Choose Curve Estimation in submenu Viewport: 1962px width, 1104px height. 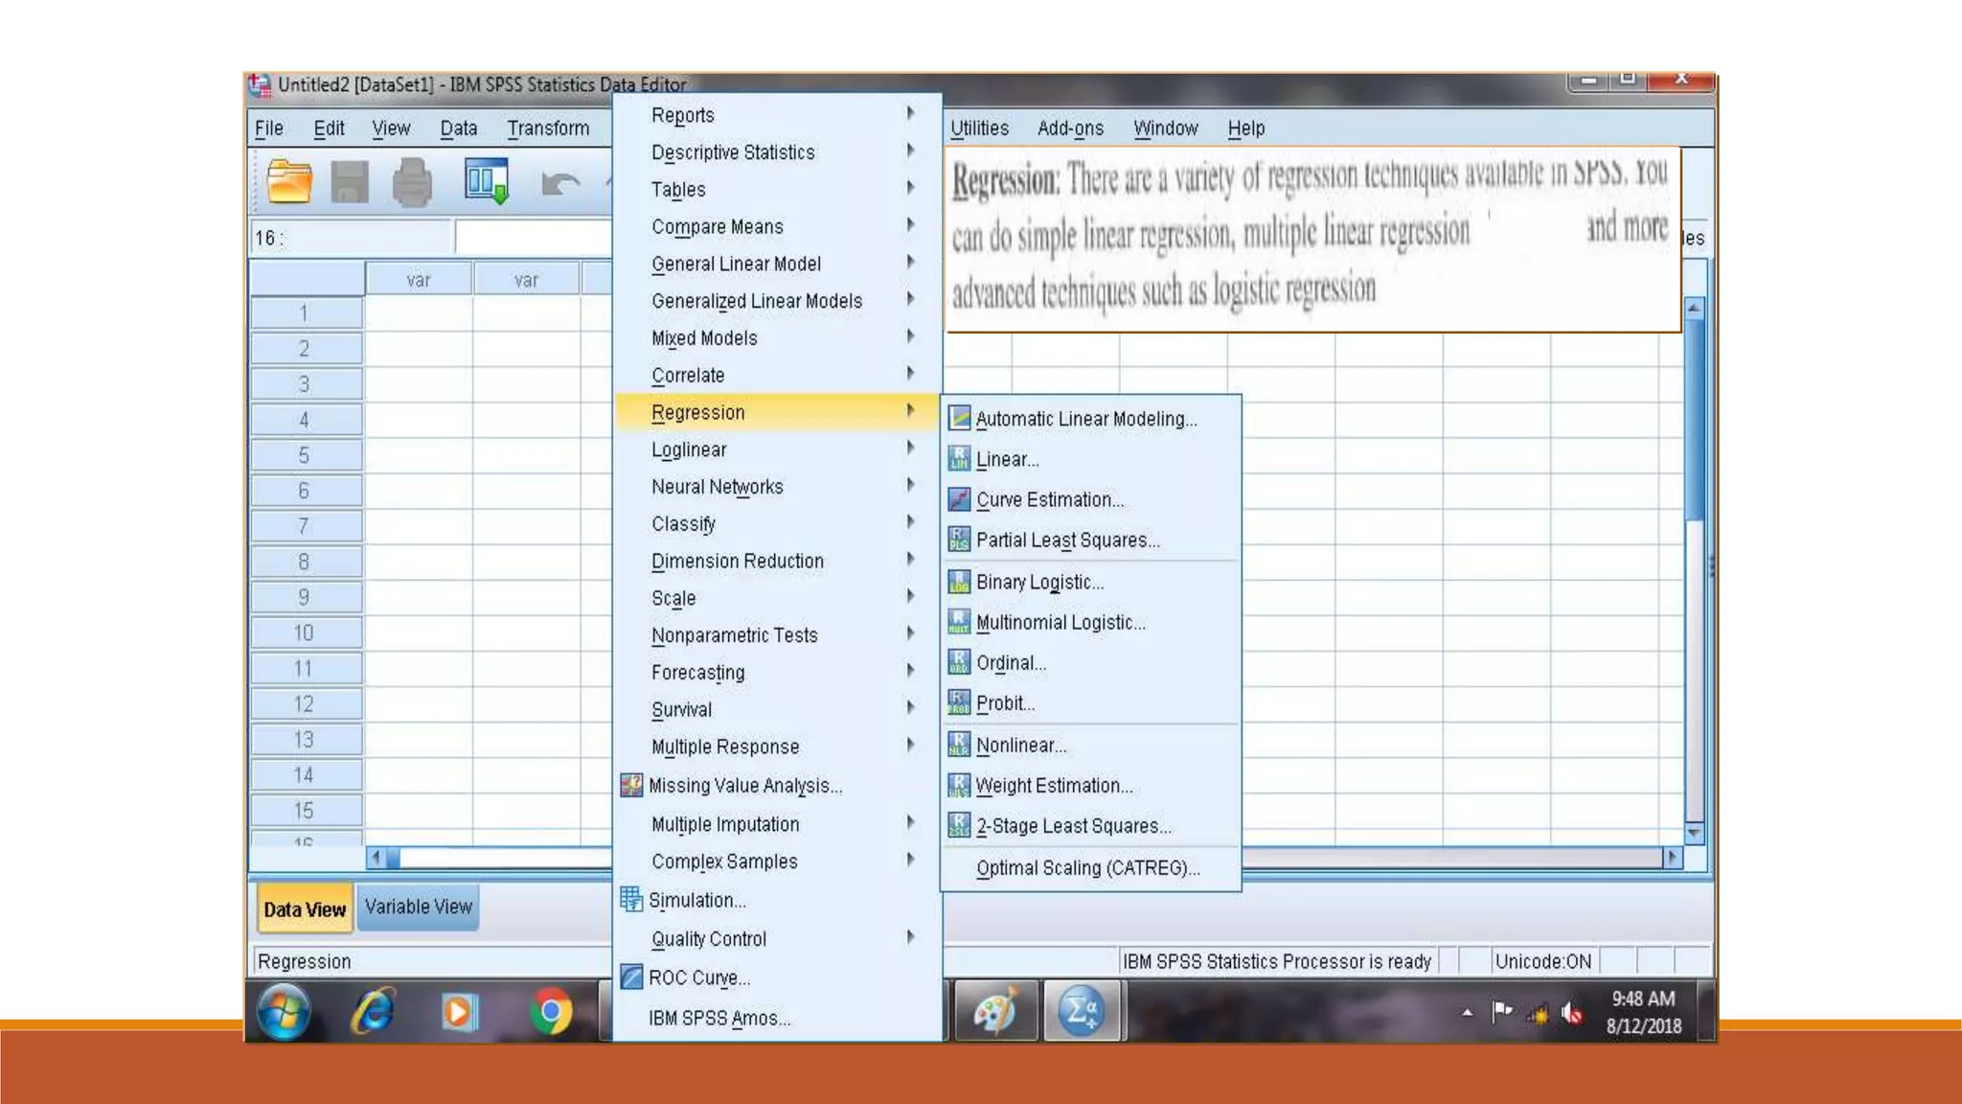point(1049,500)
